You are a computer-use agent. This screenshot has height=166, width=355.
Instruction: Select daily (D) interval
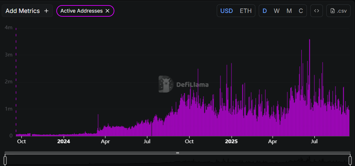tap(265, 11)
